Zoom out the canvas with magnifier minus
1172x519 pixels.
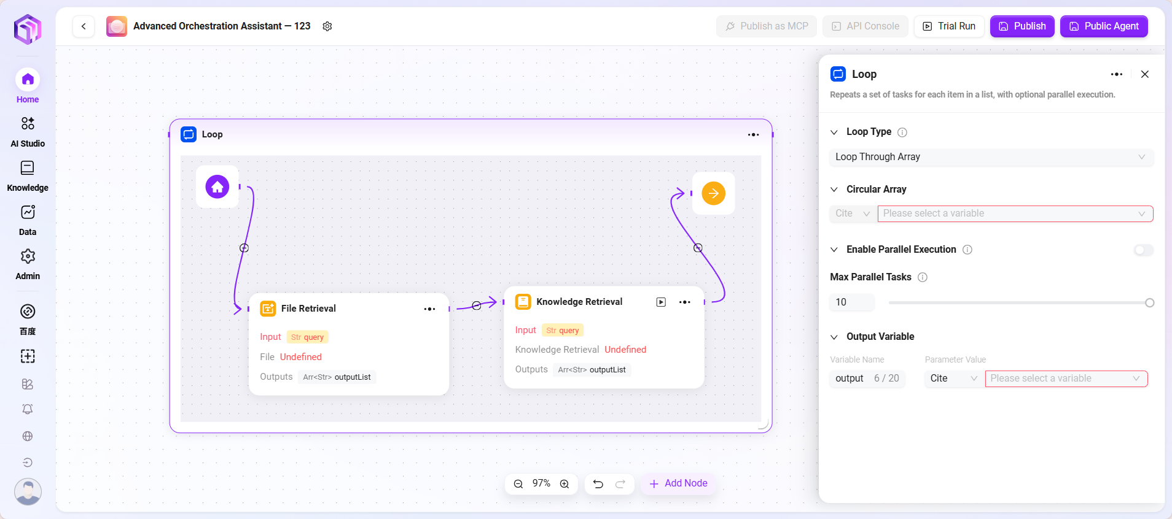518,484
